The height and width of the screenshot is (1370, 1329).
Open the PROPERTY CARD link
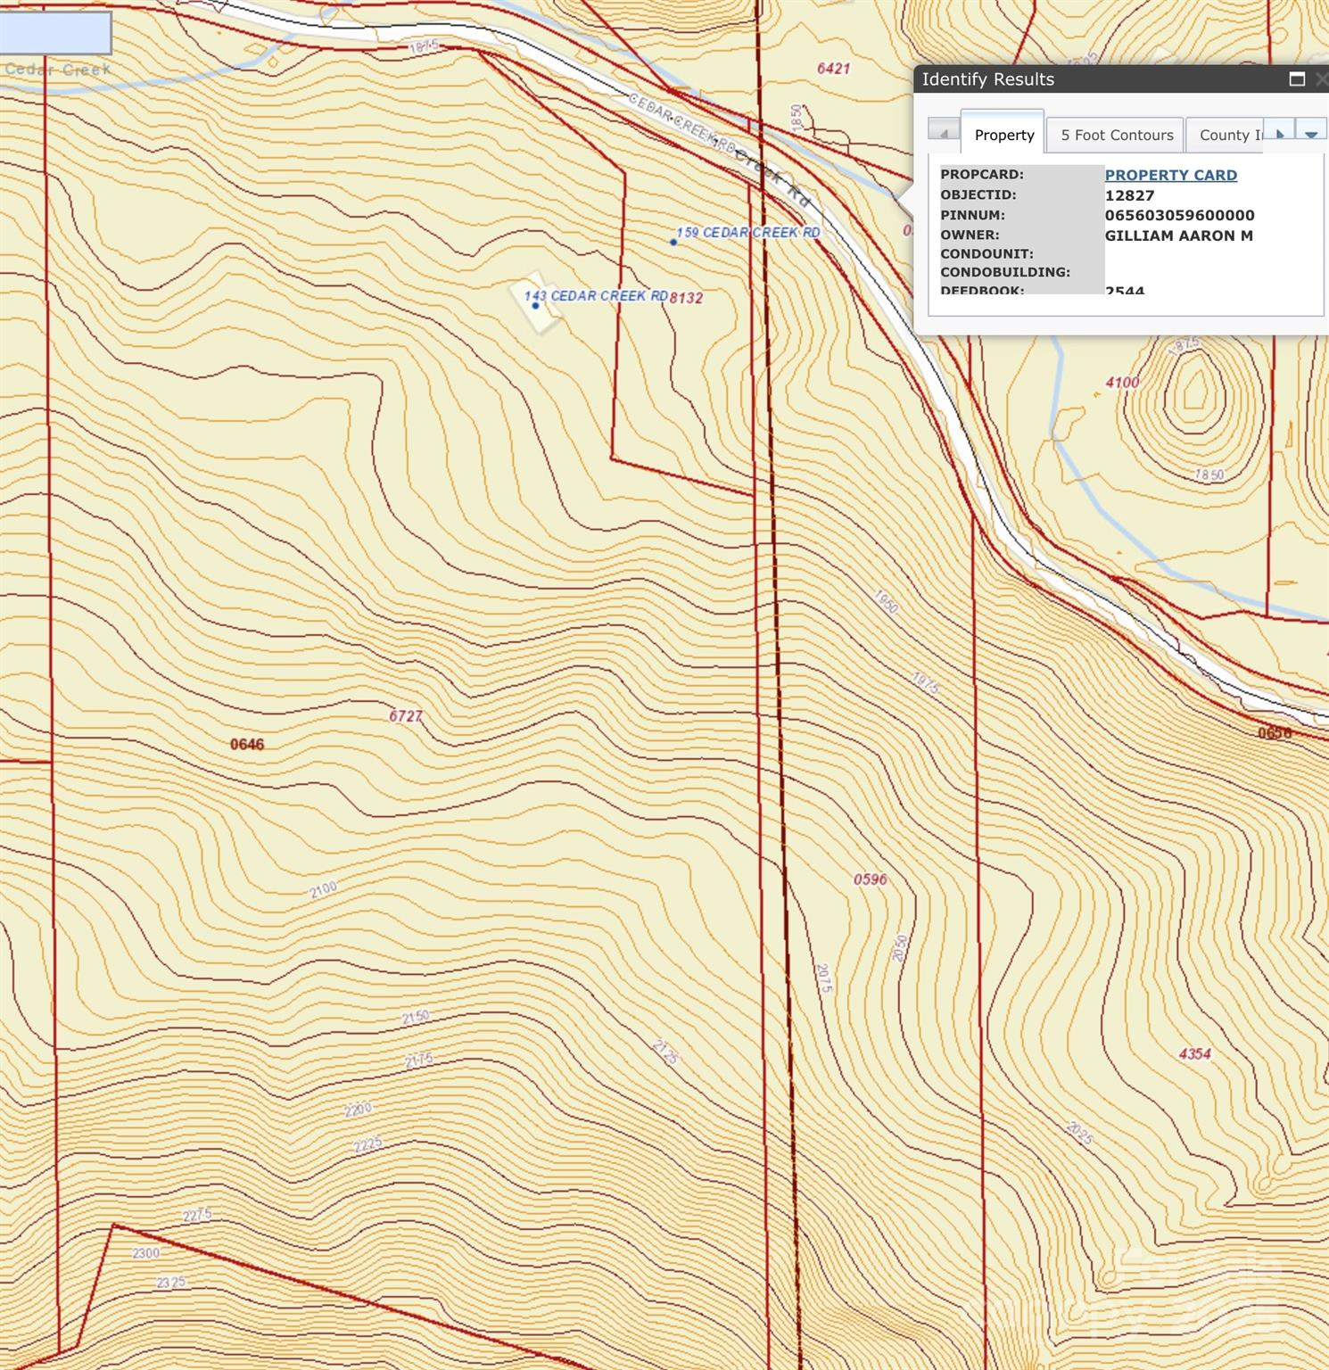[x=1169, y=175]
